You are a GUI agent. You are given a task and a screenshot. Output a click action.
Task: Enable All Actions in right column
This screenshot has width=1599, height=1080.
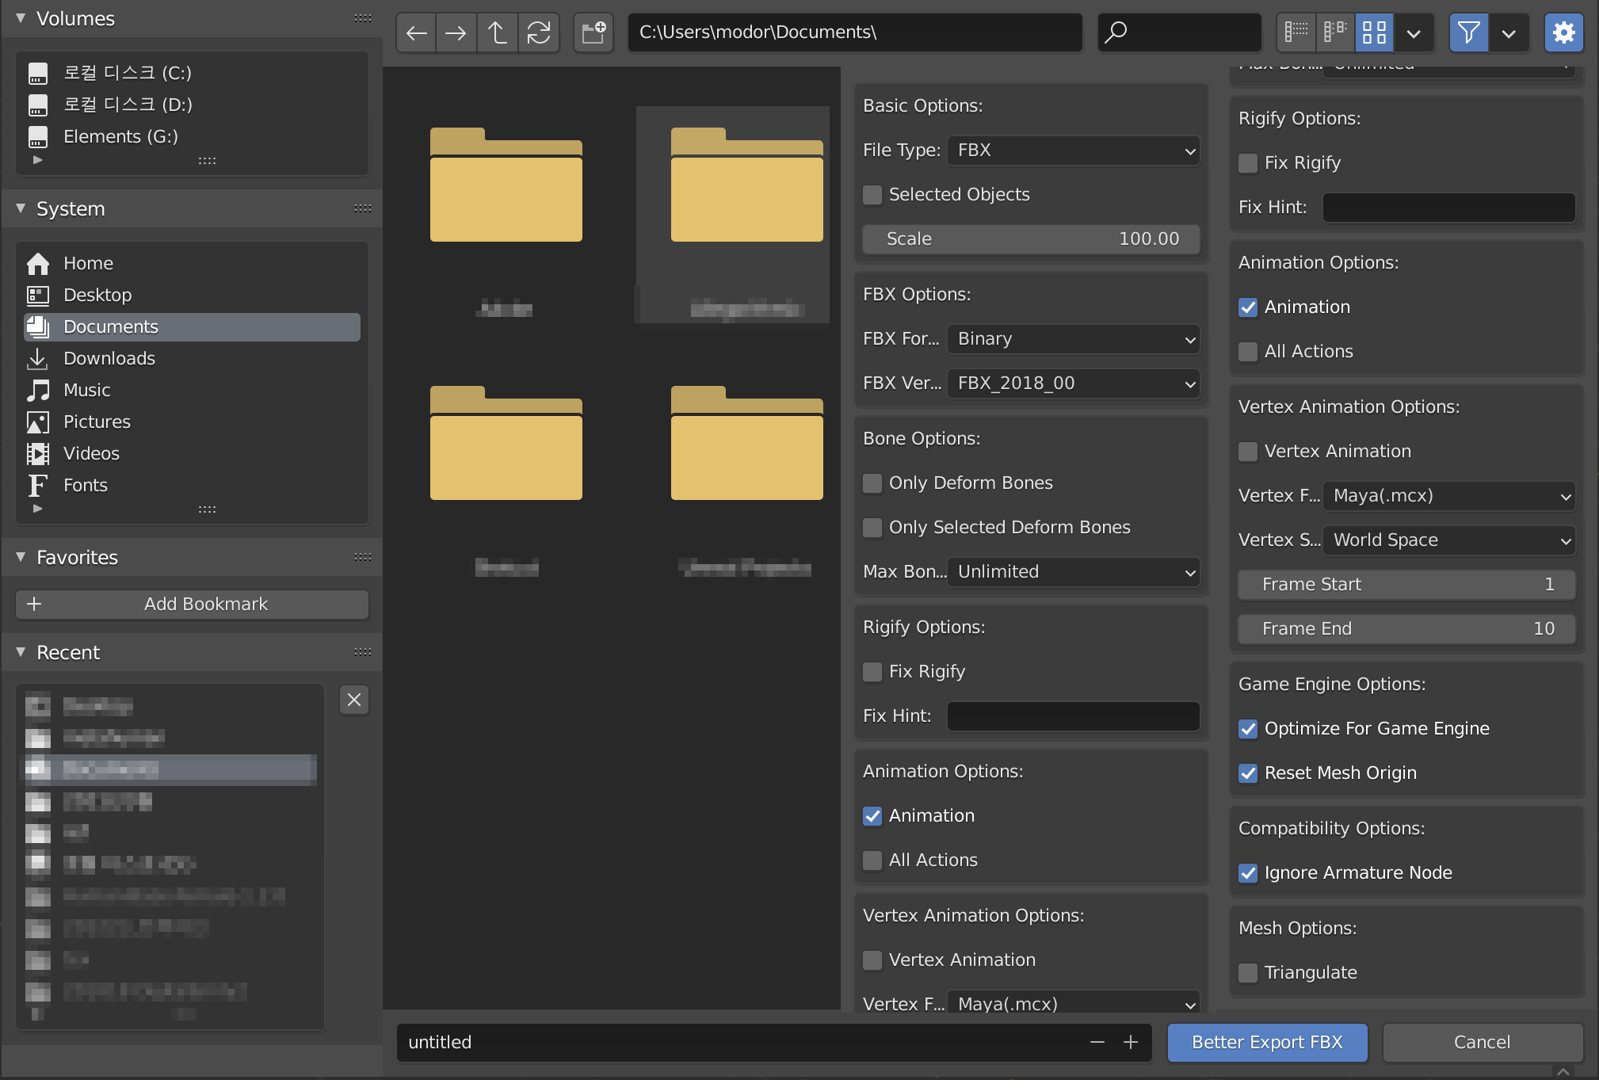(x=1248, y=352)
